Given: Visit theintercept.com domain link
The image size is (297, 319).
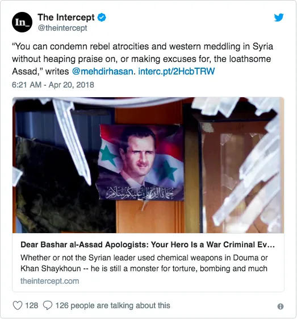Looking at the screenshot, I should pos(49,281).
